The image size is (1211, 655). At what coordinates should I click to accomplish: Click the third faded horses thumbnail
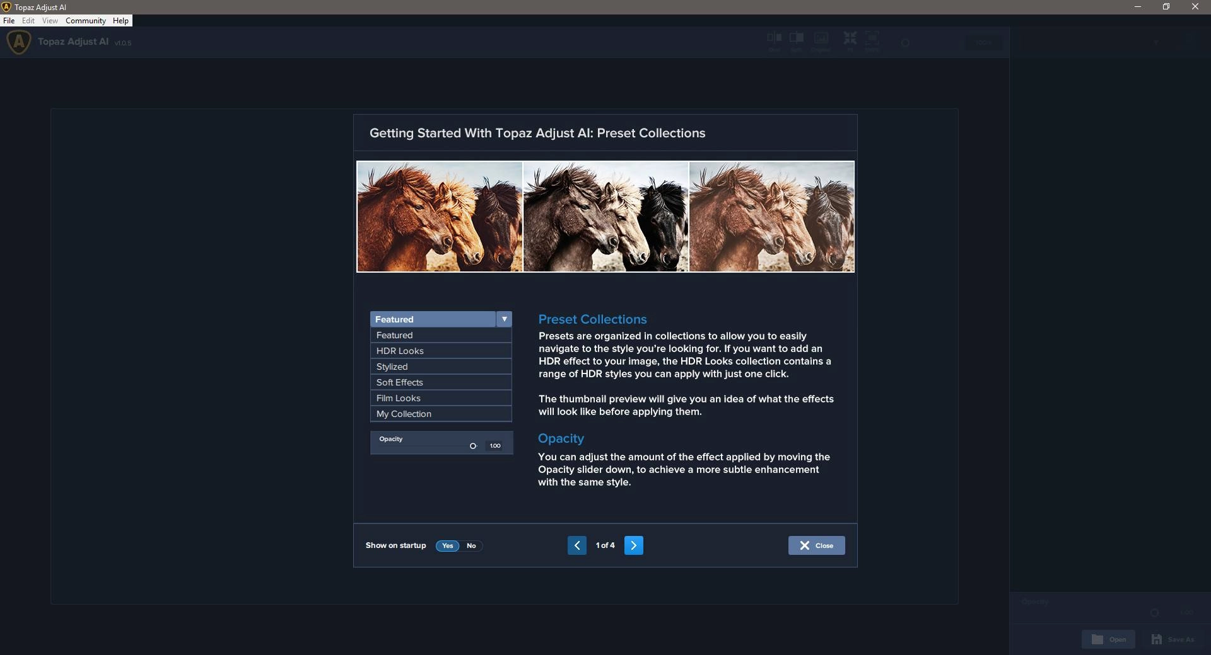tap(771, 217)
